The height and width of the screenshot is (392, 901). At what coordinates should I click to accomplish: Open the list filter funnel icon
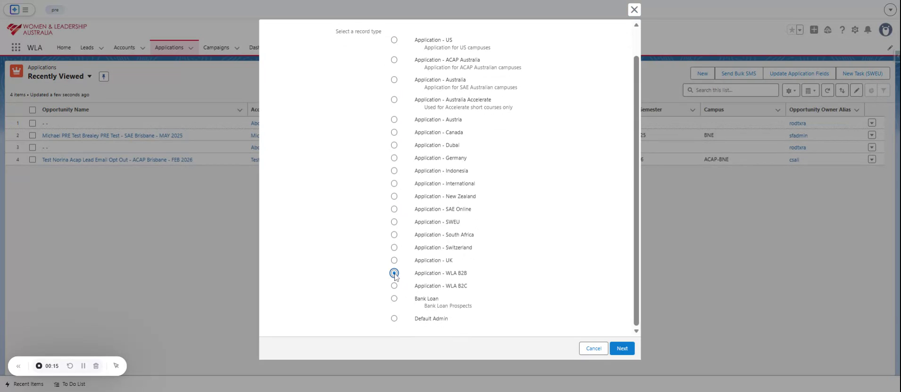coord(884,90)
